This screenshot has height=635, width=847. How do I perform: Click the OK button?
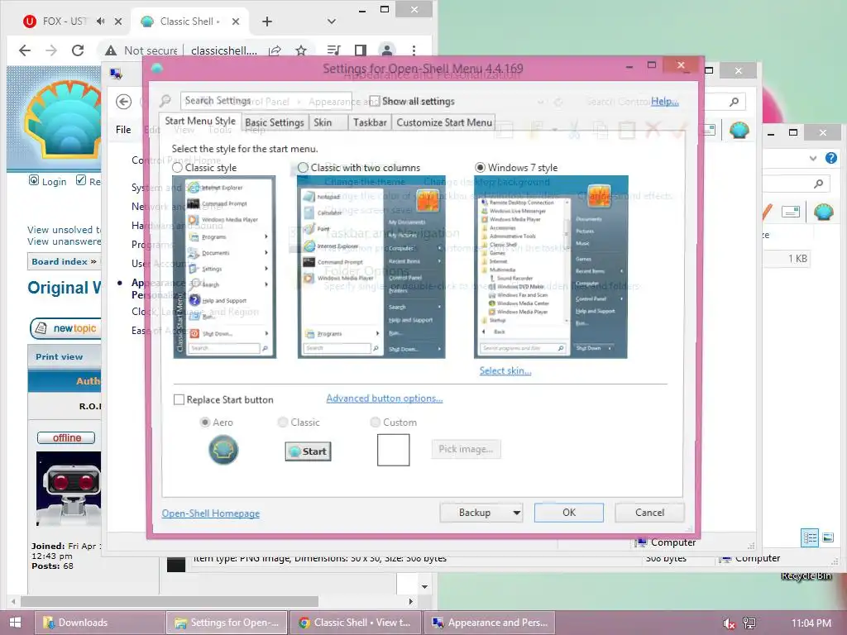coord(569,513)
